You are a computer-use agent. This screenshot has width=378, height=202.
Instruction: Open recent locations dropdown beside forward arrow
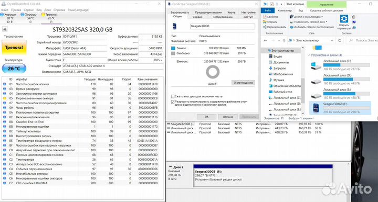point(279,40)
